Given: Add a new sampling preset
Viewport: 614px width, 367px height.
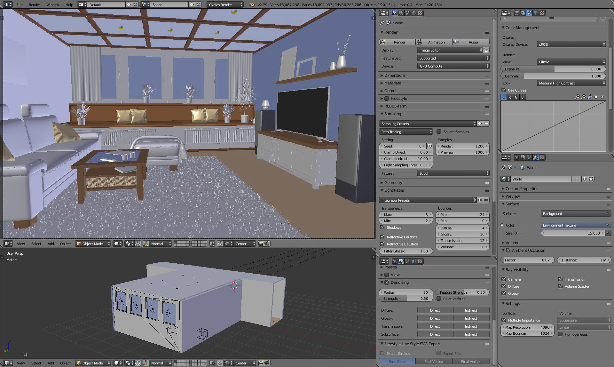Looking at the screenshot, I should [x=480, y=124].
